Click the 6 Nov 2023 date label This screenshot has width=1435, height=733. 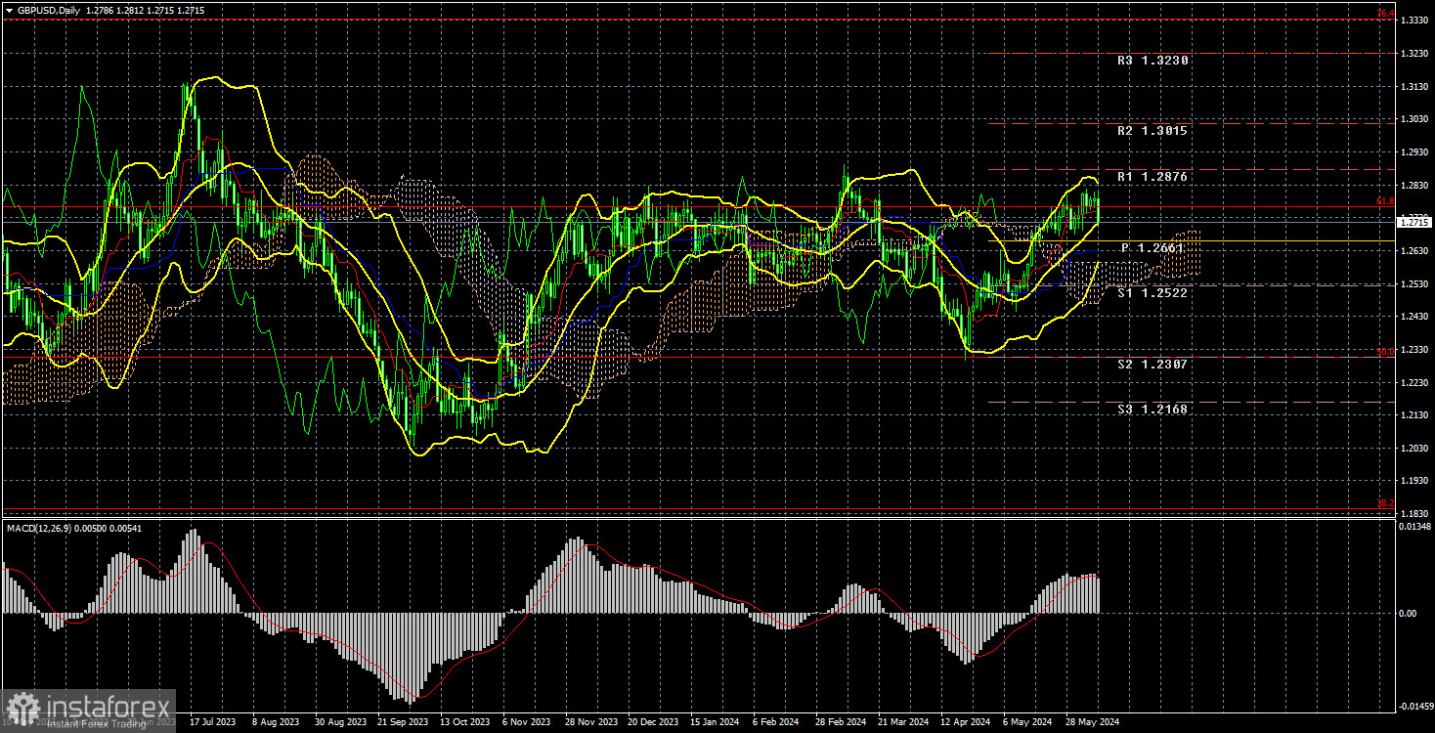[528, 722]
